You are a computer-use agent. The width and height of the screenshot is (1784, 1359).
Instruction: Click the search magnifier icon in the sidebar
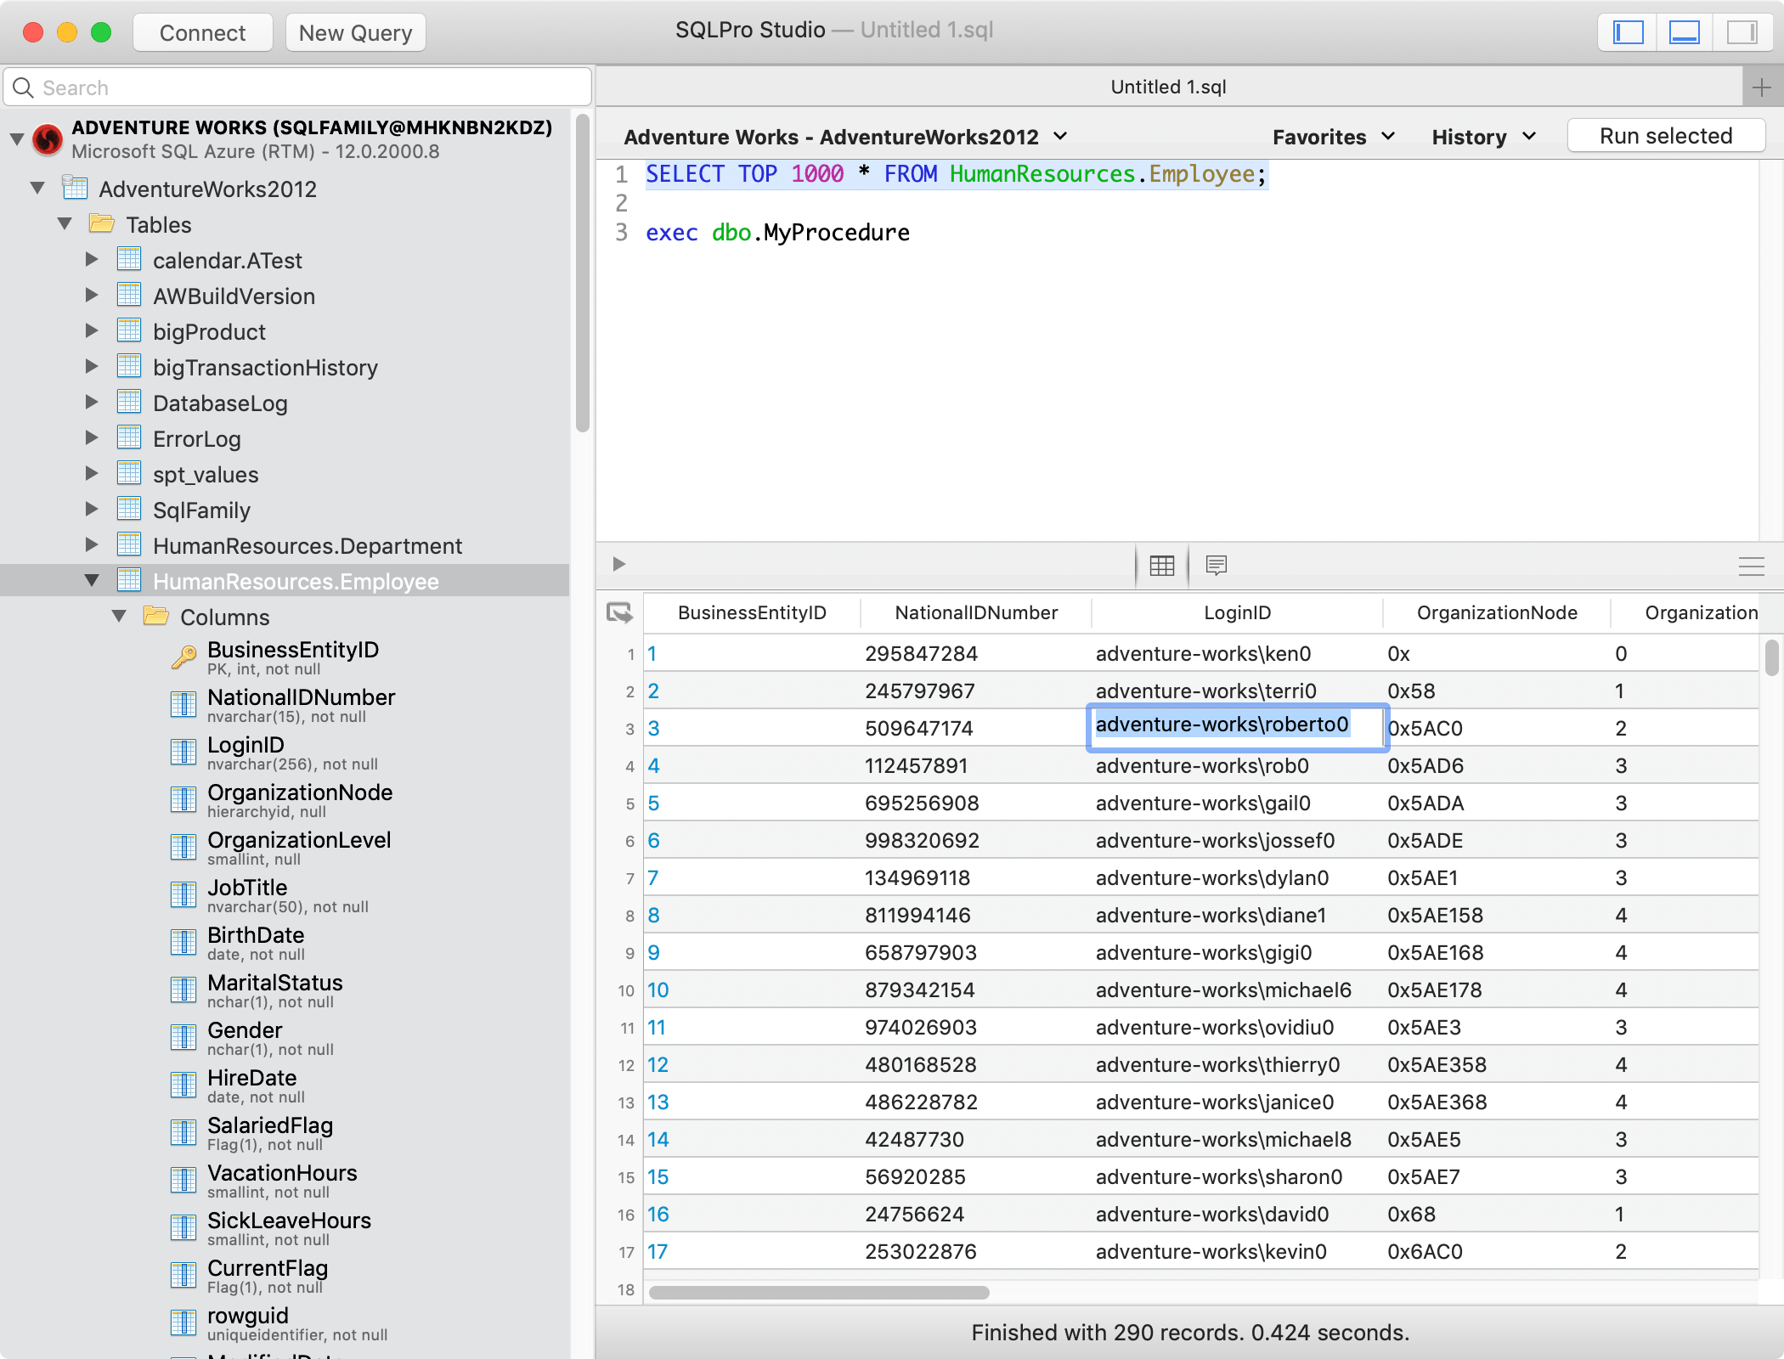[23, 87]
